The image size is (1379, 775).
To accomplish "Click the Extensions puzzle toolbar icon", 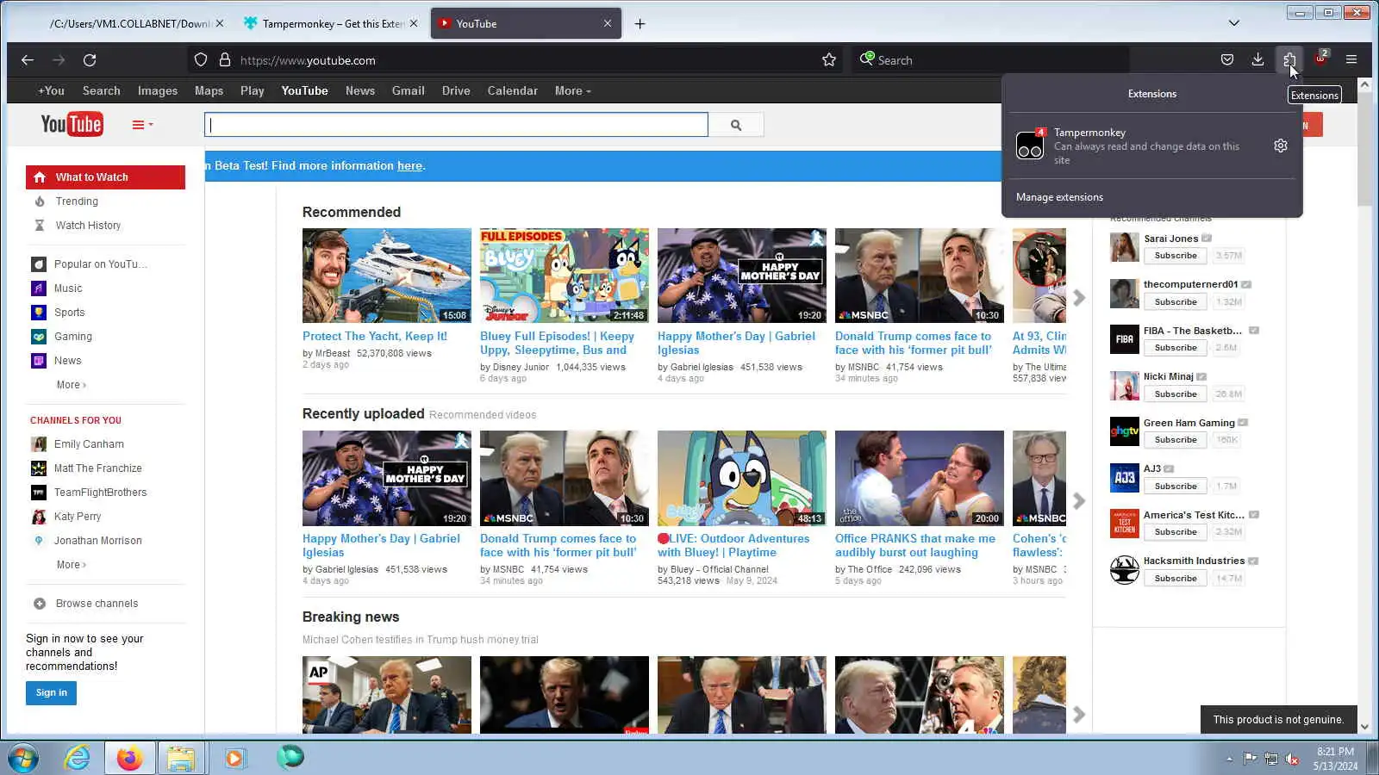I will point(1289,60).
